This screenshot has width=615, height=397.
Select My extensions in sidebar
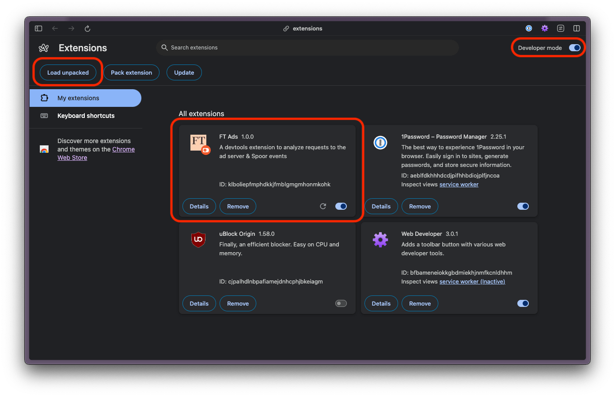pos(85,98)
